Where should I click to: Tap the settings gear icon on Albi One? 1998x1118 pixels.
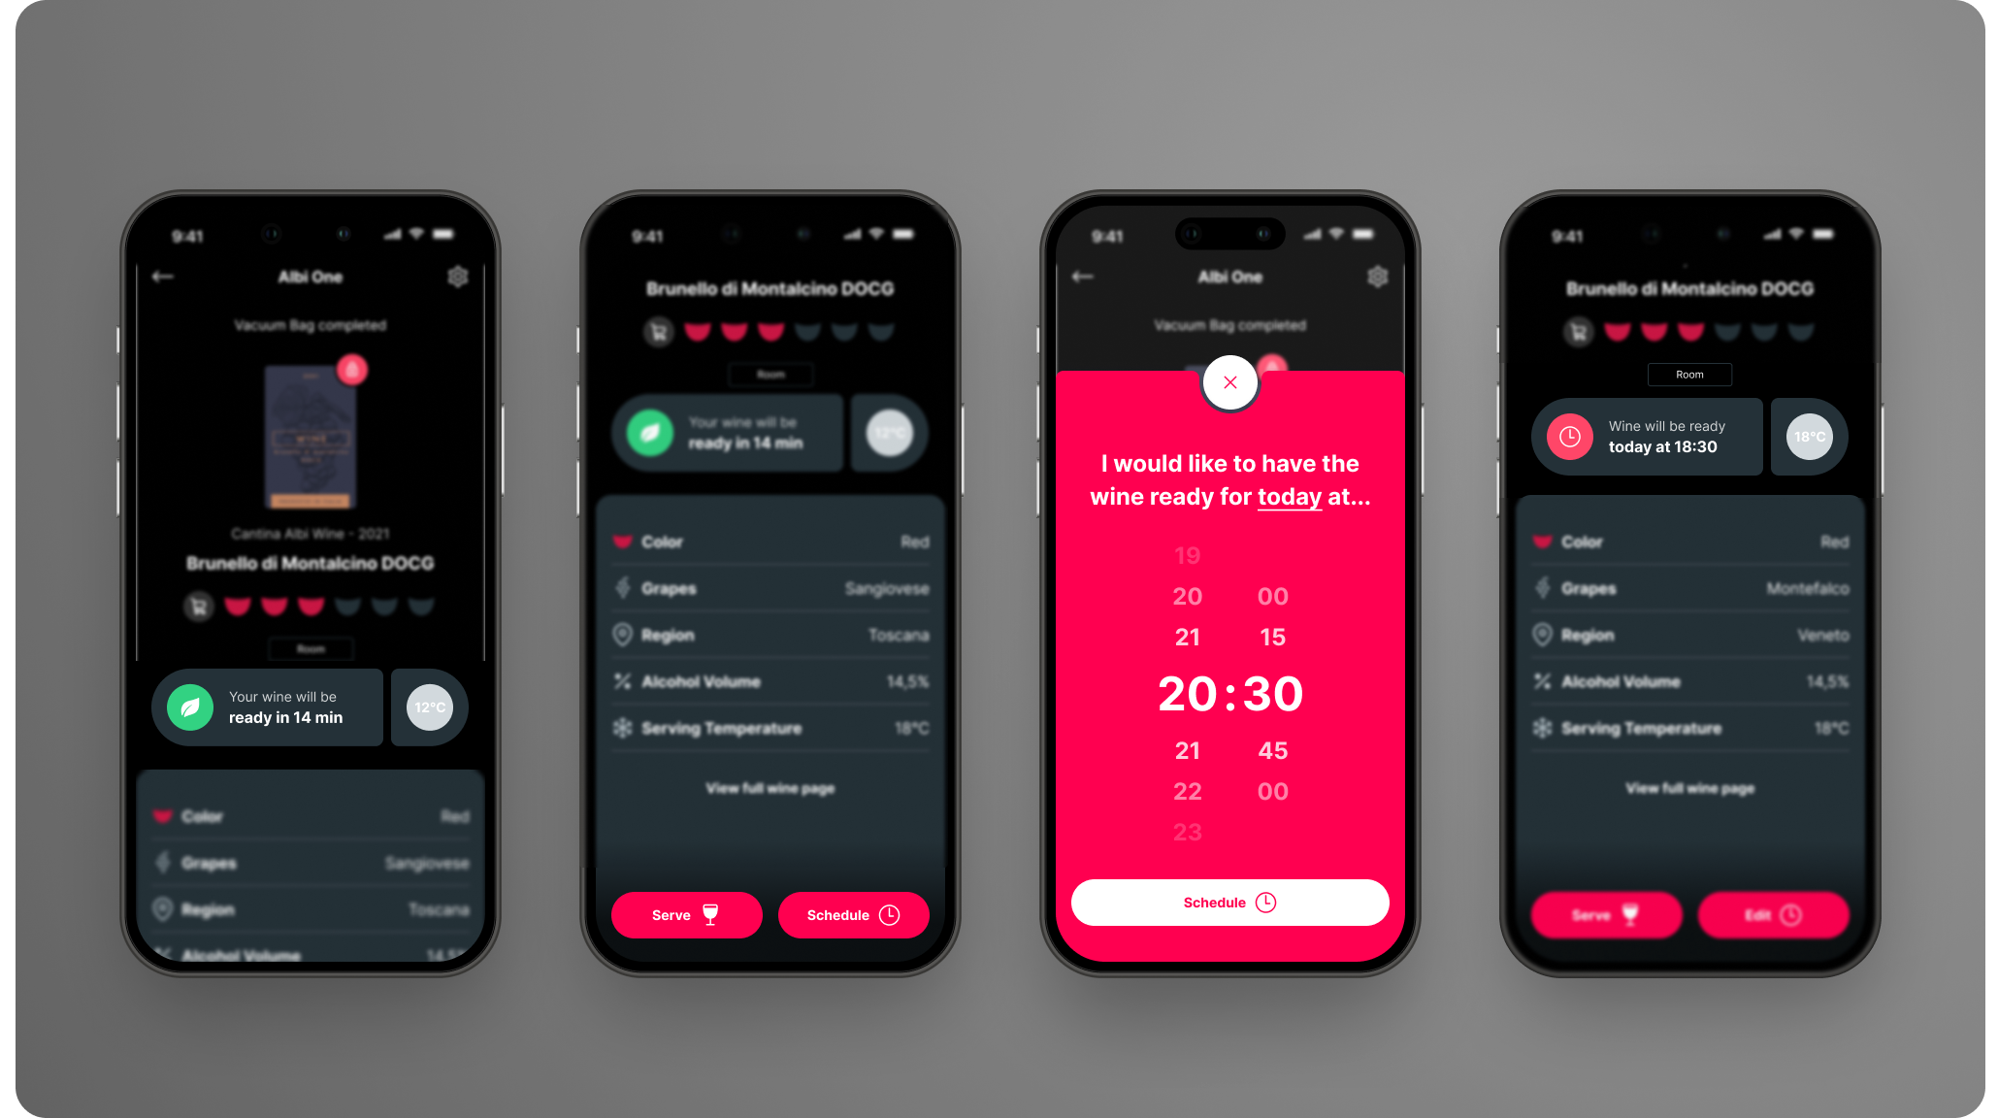(x=460, y=278)
